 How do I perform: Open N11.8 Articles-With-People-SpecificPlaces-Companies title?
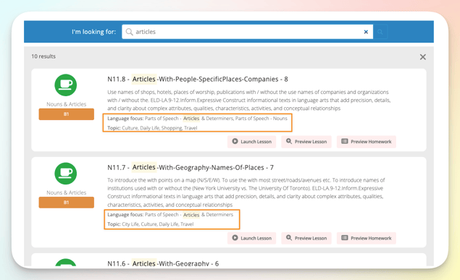coord(198,79)
